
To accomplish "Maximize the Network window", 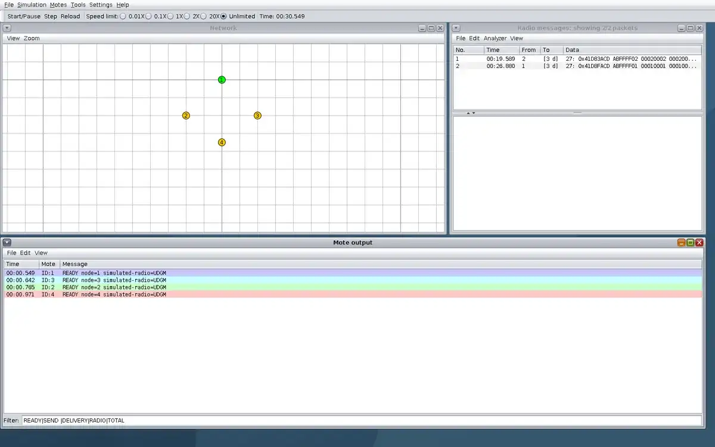I will click(x=431, y=28).
